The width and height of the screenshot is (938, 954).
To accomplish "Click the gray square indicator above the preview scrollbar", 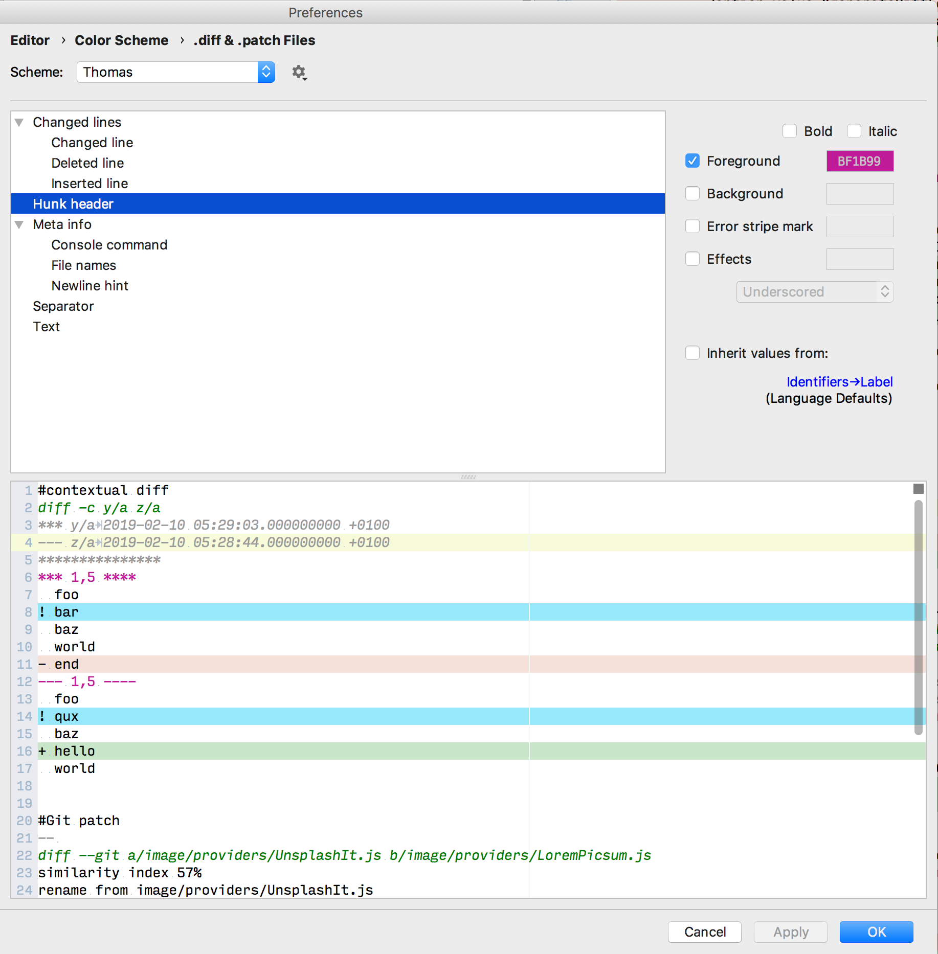I will click(918, 489).
